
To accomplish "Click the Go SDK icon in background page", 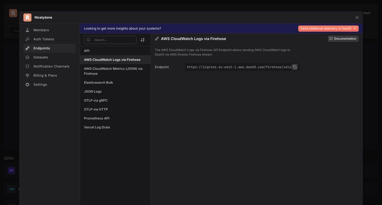I will [11, 189].
